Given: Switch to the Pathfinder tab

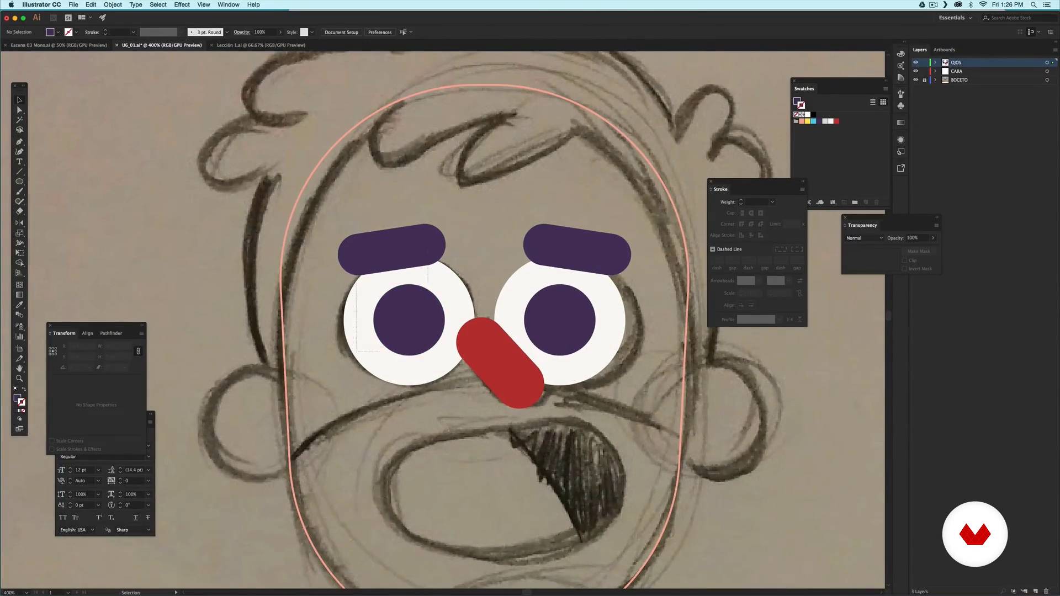Looking at the screenshot, I should pos(111,333).
